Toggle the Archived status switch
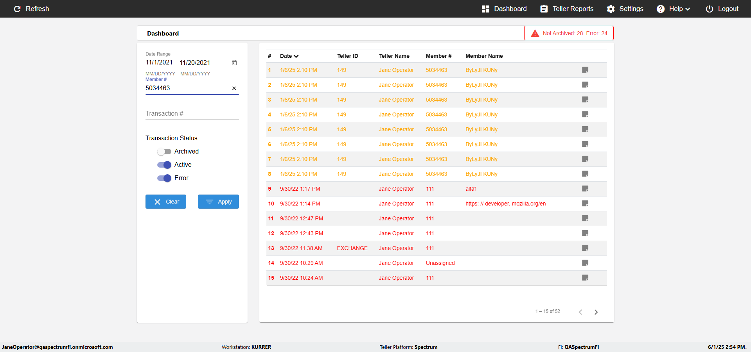 tap(164, 152)
